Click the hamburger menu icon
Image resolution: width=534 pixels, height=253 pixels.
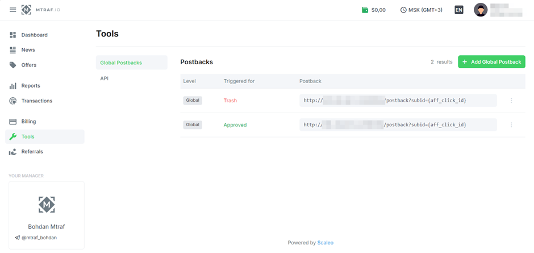point(13,10)
